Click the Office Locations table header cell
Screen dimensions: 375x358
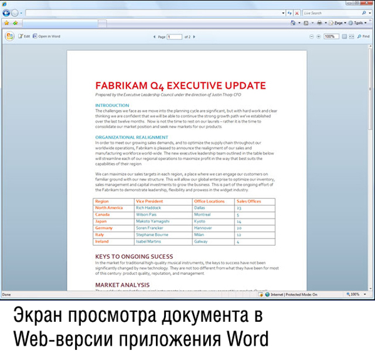(213, 201)
